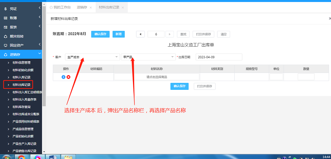Click bottom 确认保存 button below table
Viewport: 331px width, 159px height.
click(179, 86)
